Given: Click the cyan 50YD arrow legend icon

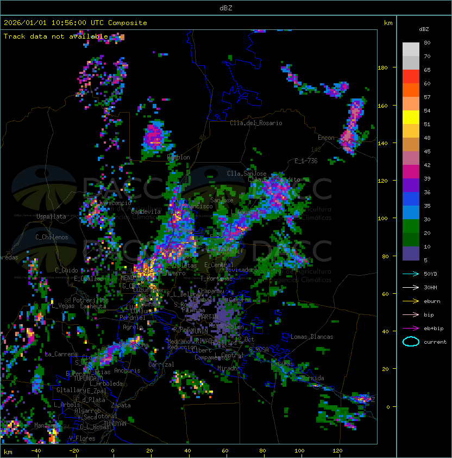Looking at the screenshot, I should click(411, 274).
